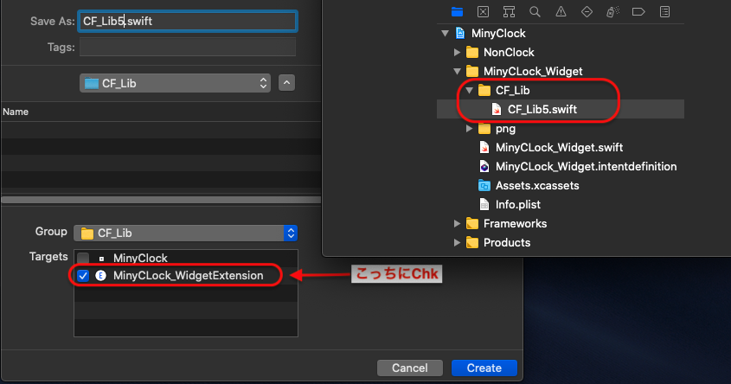Select the NonClock group label
The image size is (731, 384).
509,52
